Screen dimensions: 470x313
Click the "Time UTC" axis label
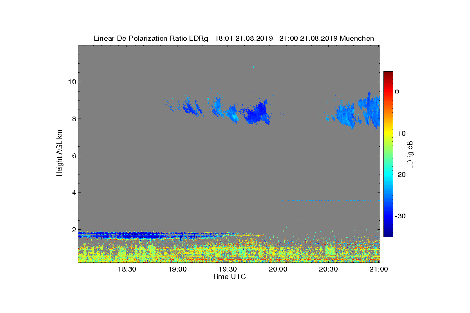tap(229, 277)
